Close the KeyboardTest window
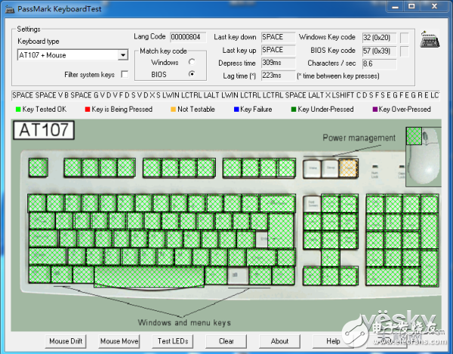This screenshot has width=453, height=354. point(434,6)
